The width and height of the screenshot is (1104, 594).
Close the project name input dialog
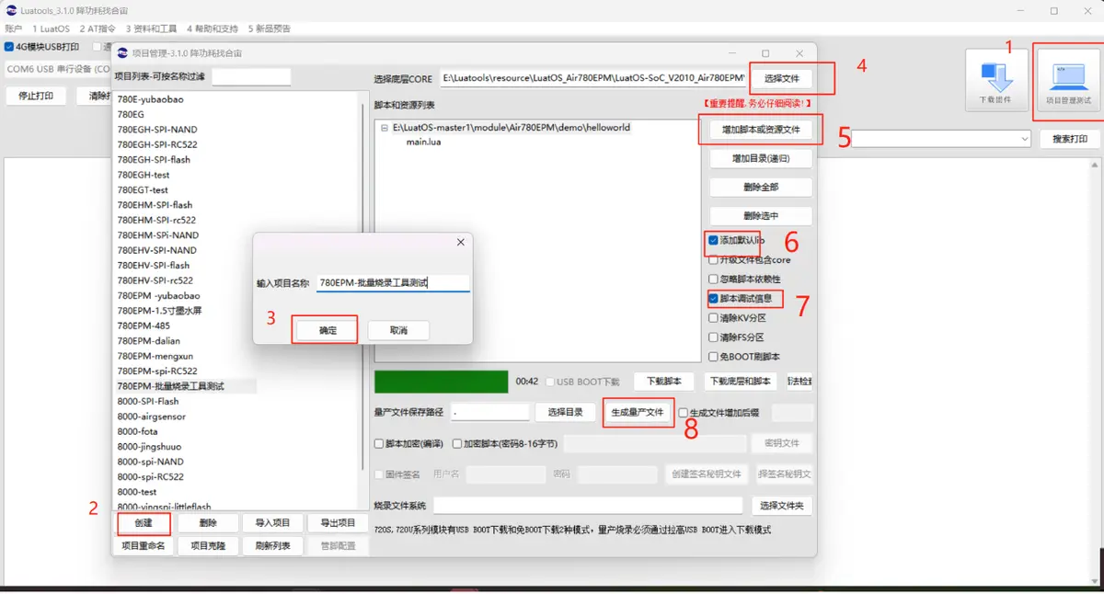[461, 242]
